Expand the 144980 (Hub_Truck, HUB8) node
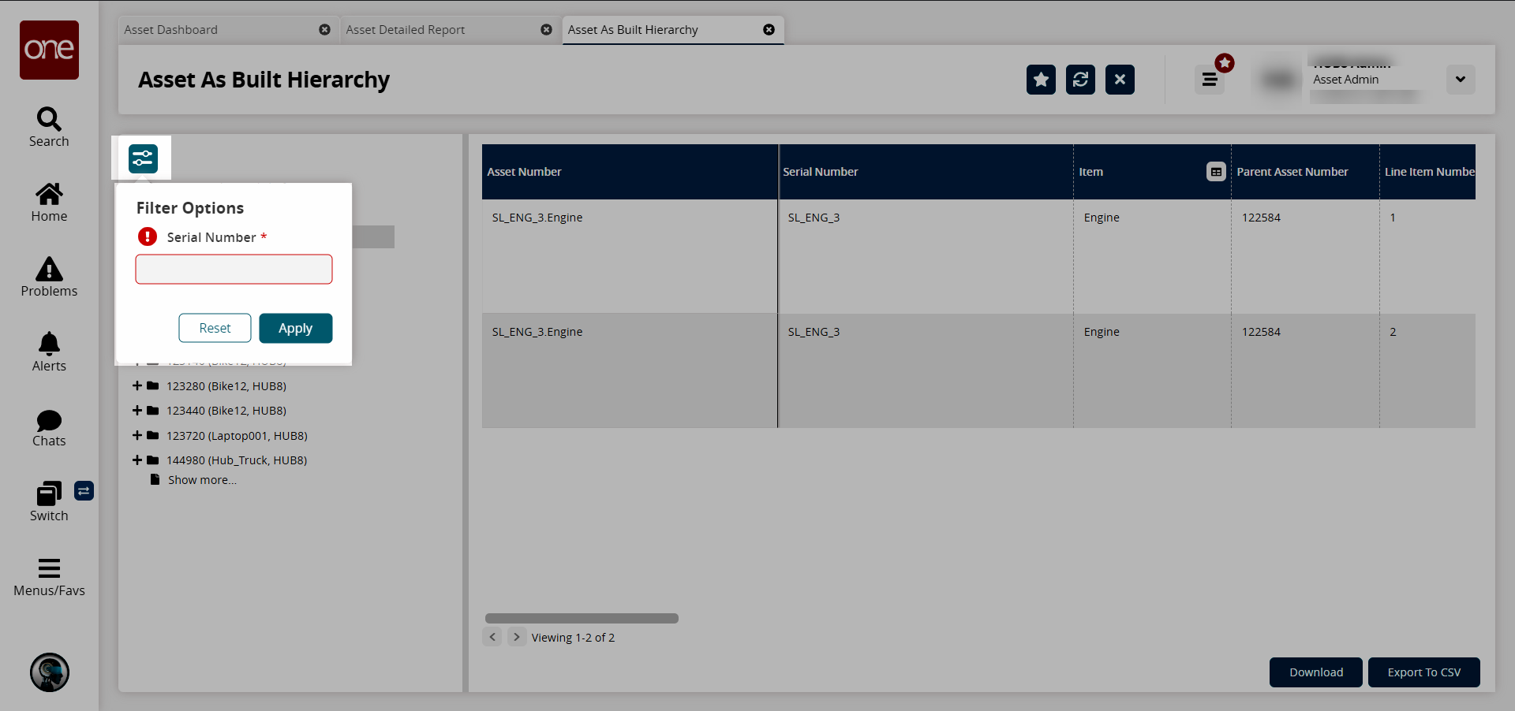This screenshot has height=711, width=1515. pos(137,460)
